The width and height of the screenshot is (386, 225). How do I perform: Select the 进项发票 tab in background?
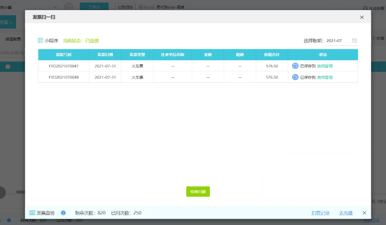[13, 39]
